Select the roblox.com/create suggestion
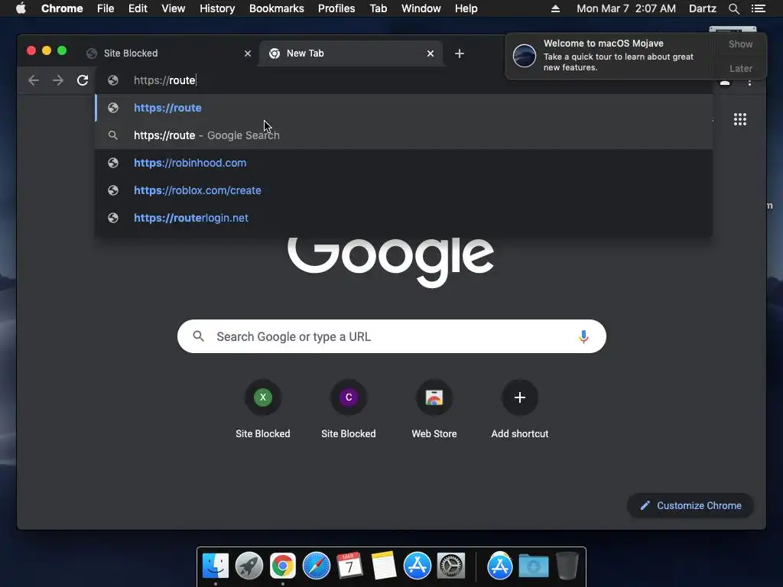The width and height of the screenshot is (783, 587). (404, 190)
